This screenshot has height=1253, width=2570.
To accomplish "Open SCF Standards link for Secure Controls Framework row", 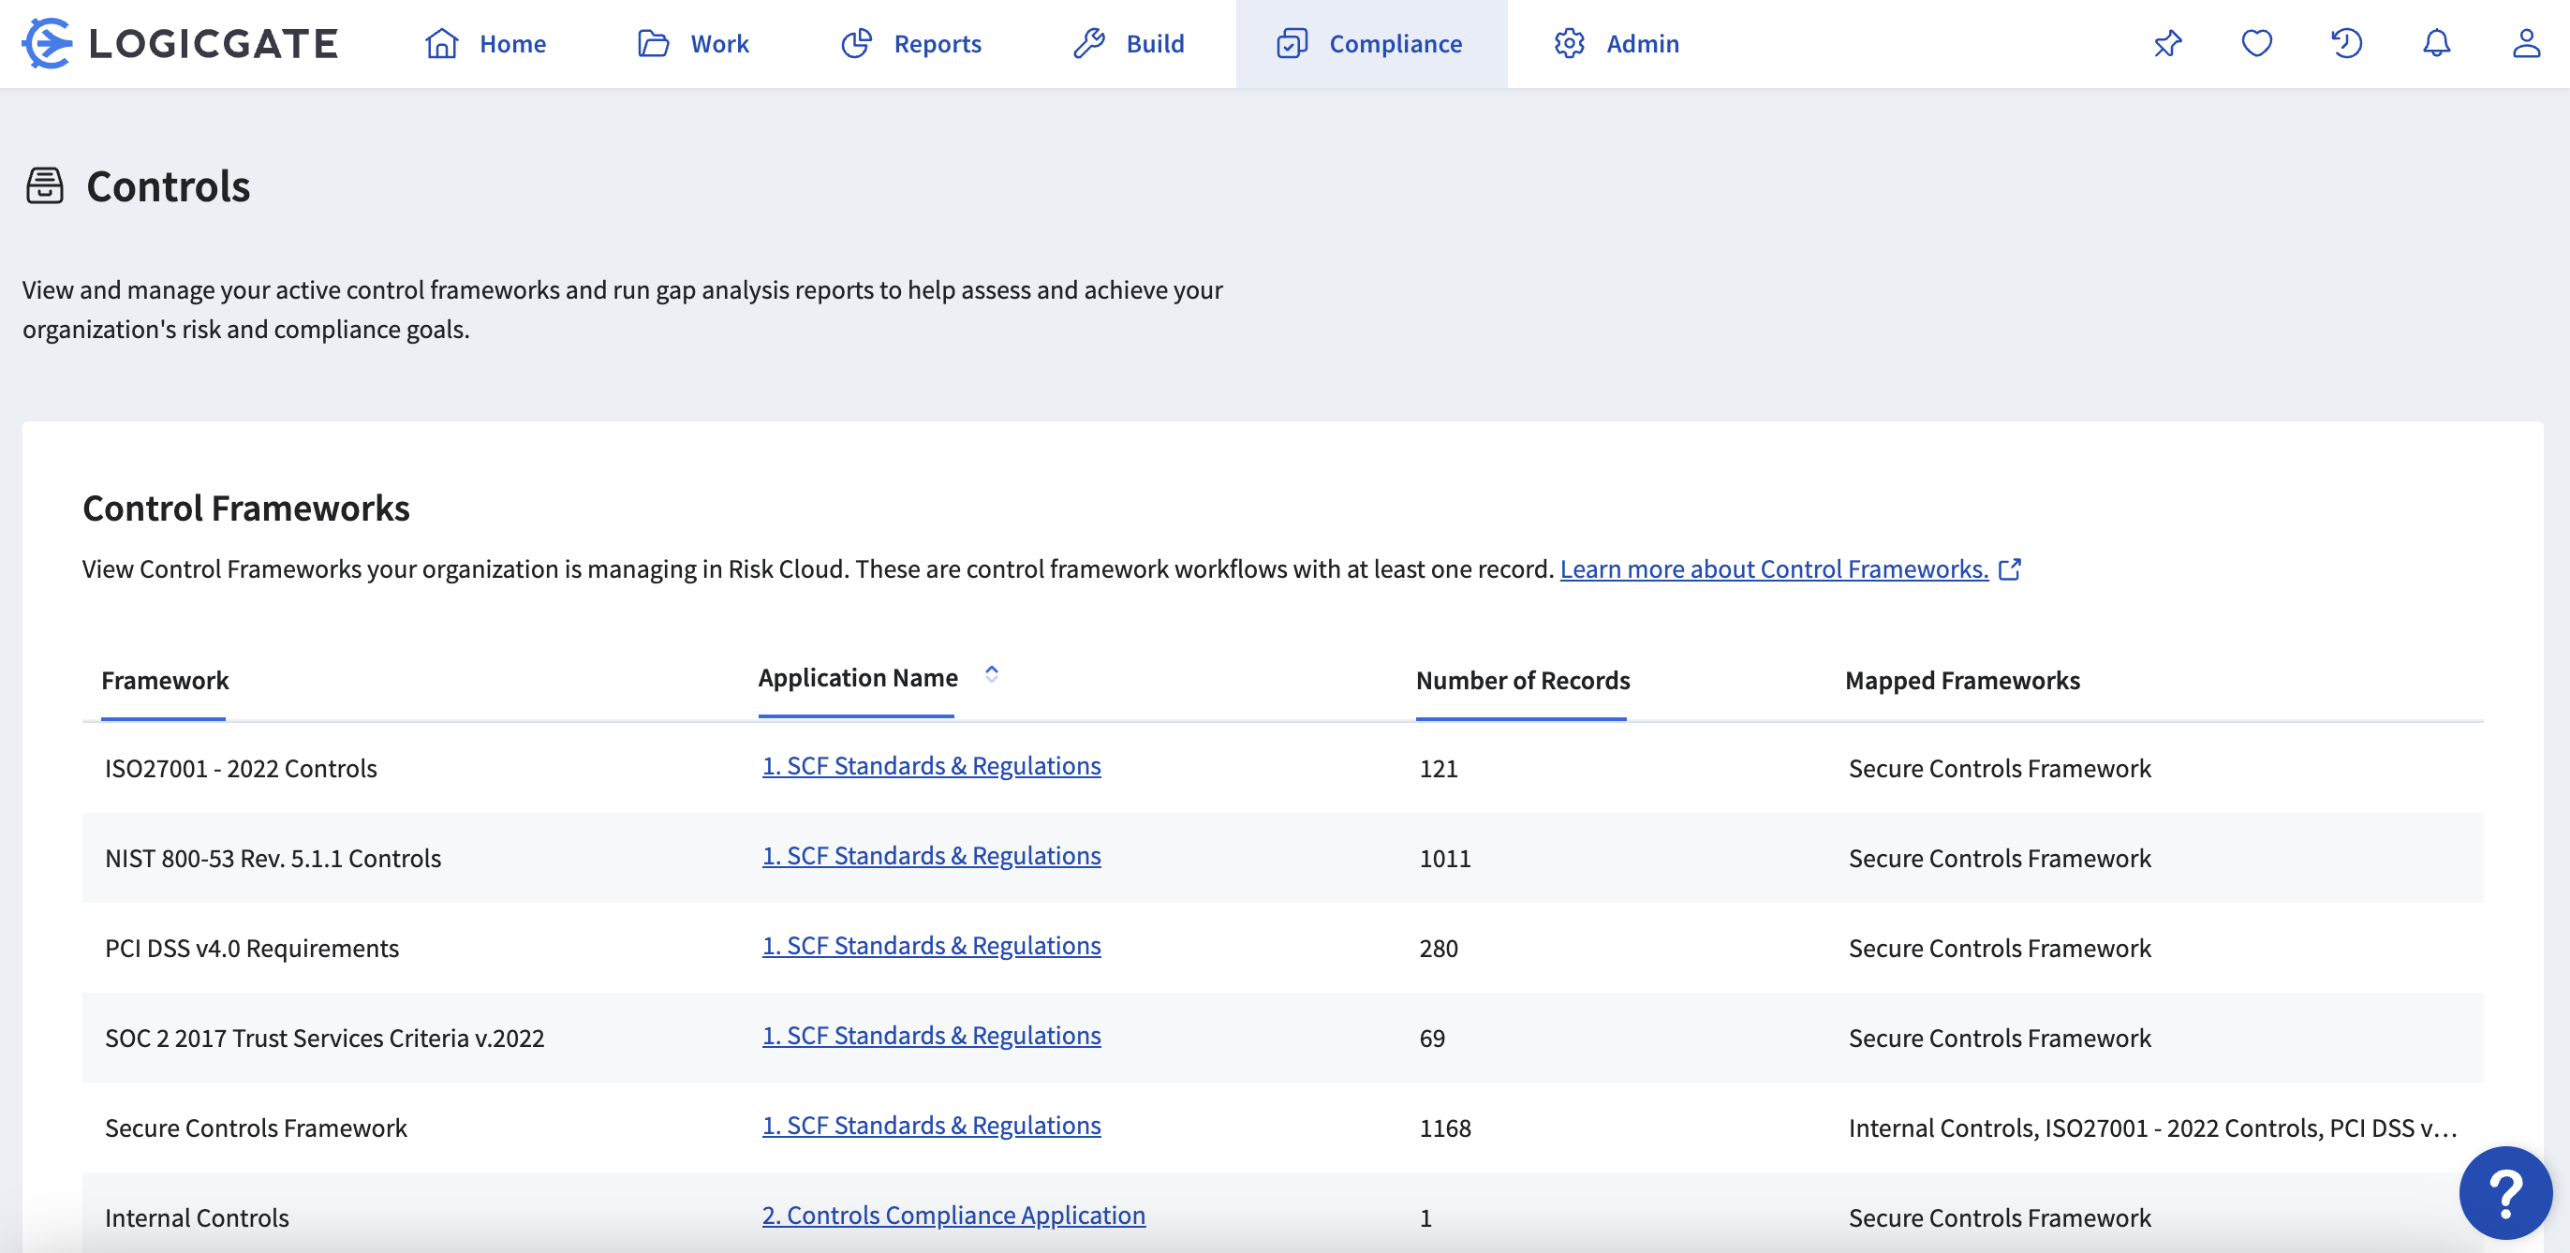I will pyautogui.click(x=931, y=1125).
